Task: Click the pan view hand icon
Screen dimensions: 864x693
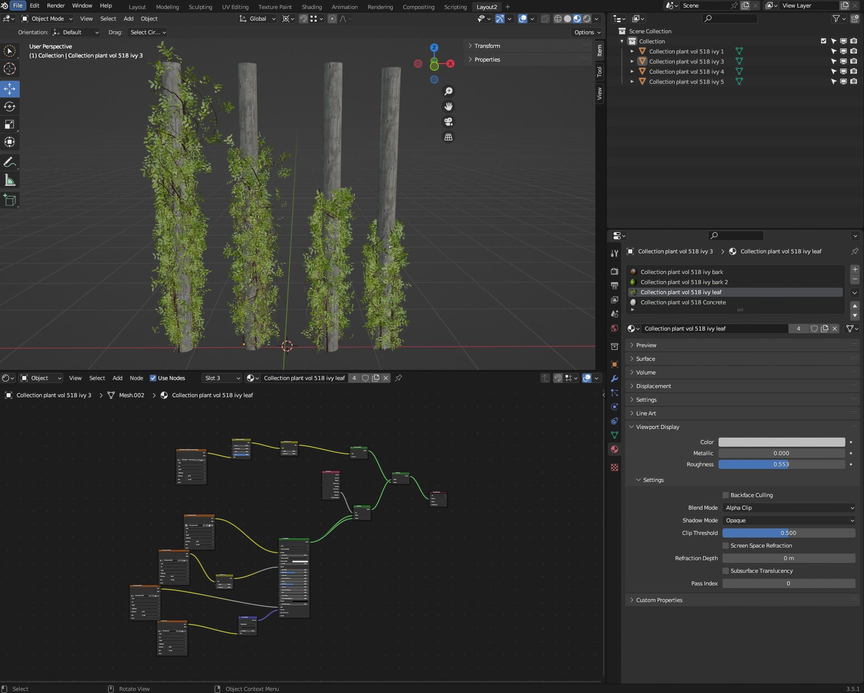Action: click(x=448, y=106)
